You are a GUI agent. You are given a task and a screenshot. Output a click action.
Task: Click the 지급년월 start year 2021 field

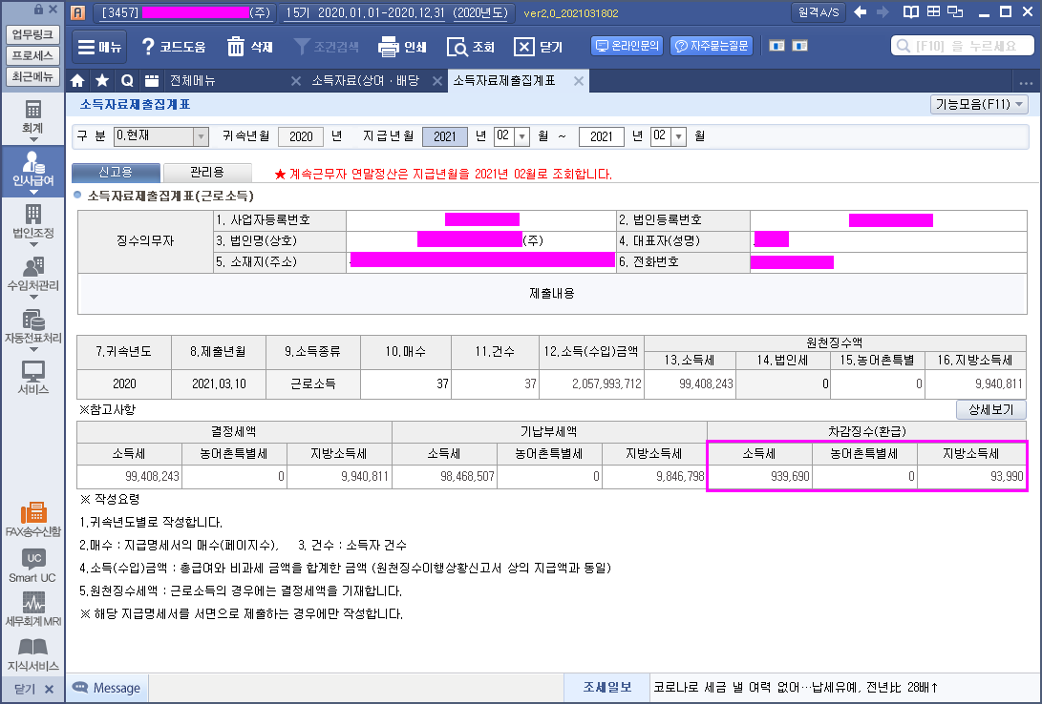tap(445, 136)
